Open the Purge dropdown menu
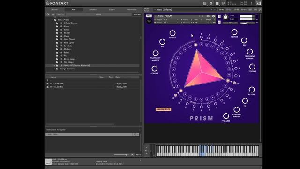Screen dimensions: 300x169 tap(210, 20)
